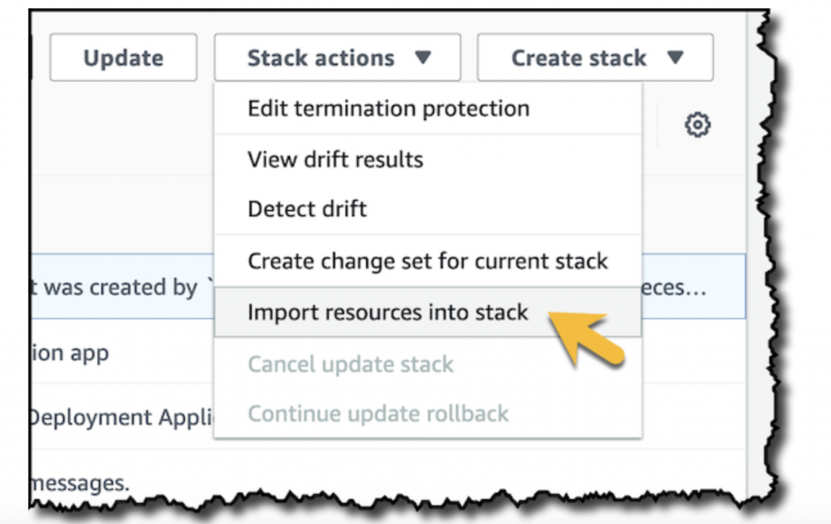Select Edit termination protection
This screenshot has height=524, width=831.
click(x=388, y=109)
